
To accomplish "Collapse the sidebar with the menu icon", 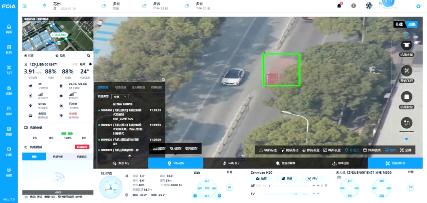I will pos(25,6).
